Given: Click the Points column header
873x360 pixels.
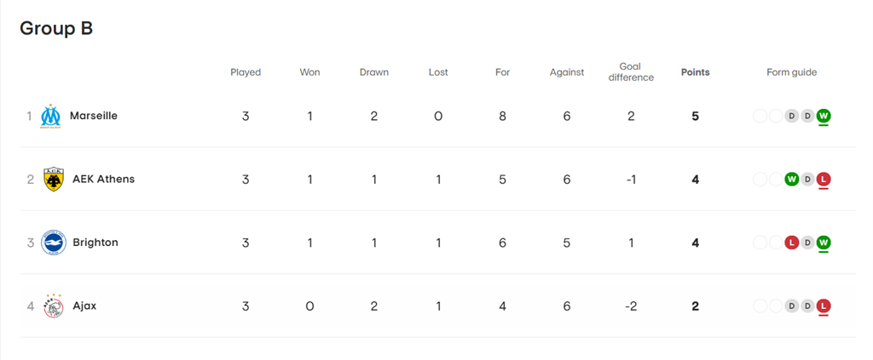Looking at the screenshot, I should [x=696, y=72].
